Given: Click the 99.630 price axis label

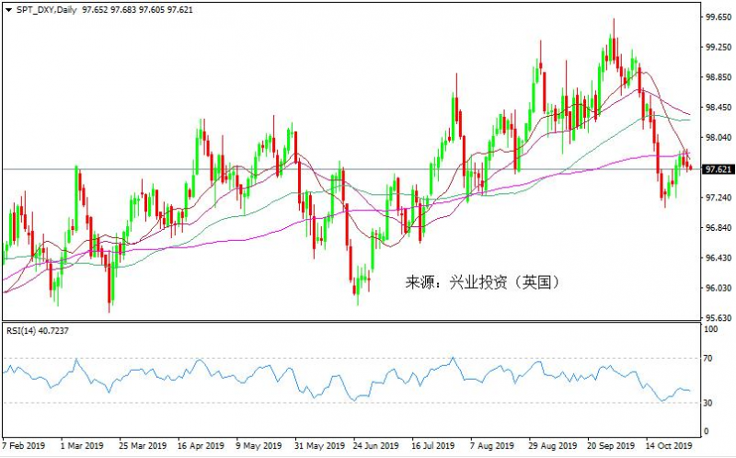Looking at the screenshot, I should click(718, 17).
